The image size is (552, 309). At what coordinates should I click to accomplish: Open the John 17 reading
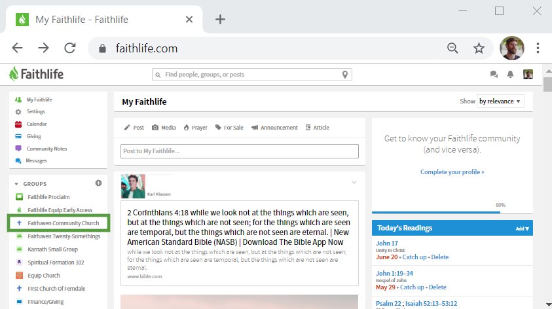pyautogui.click(x=386, y=243)
